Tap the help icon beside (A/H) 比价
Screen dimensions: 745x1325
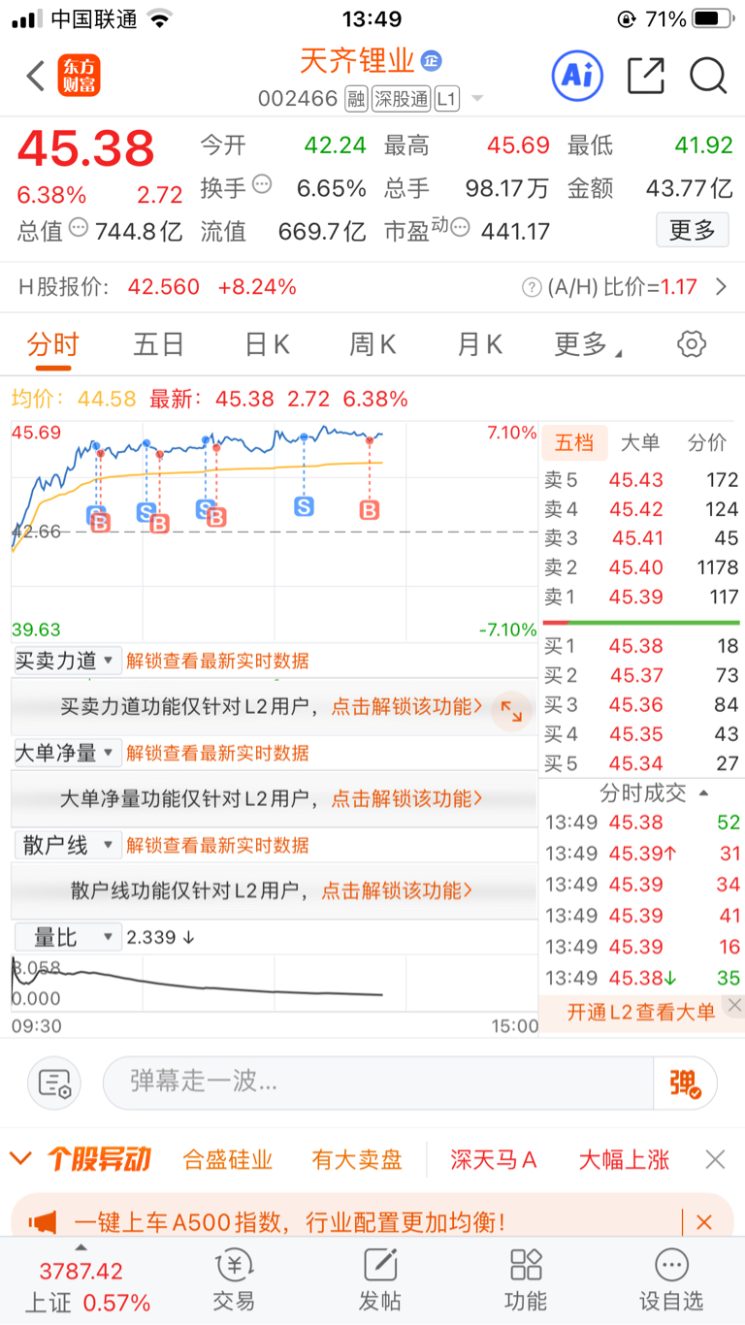coord(532,287)
